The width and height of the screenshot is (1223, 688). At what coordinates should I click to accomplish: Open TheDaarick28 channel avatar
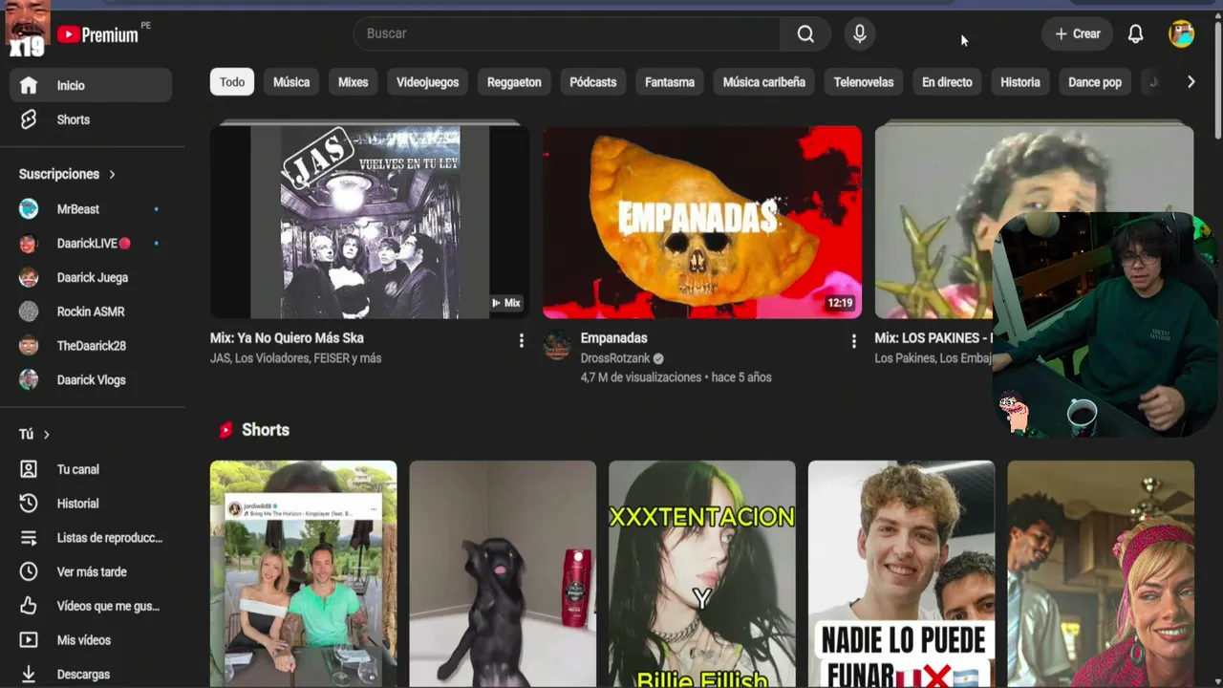(29, 346)
